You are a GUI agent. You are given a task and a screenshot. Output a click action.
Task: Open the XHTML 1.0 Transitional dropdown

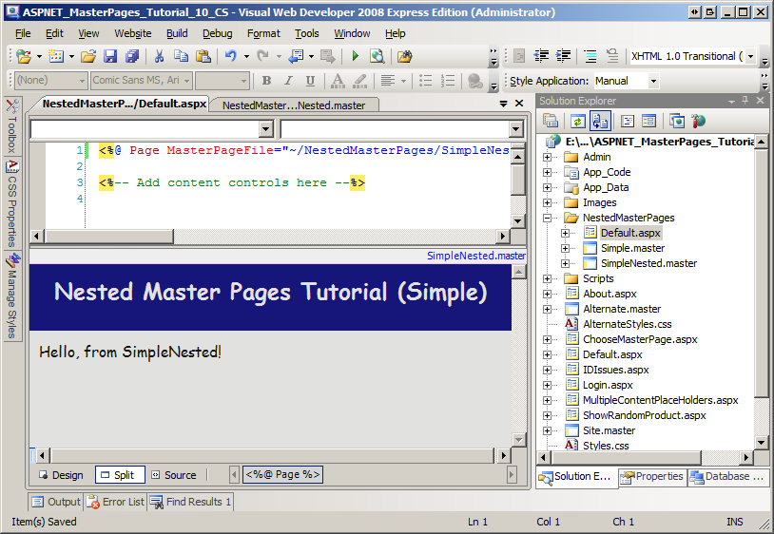751,57
